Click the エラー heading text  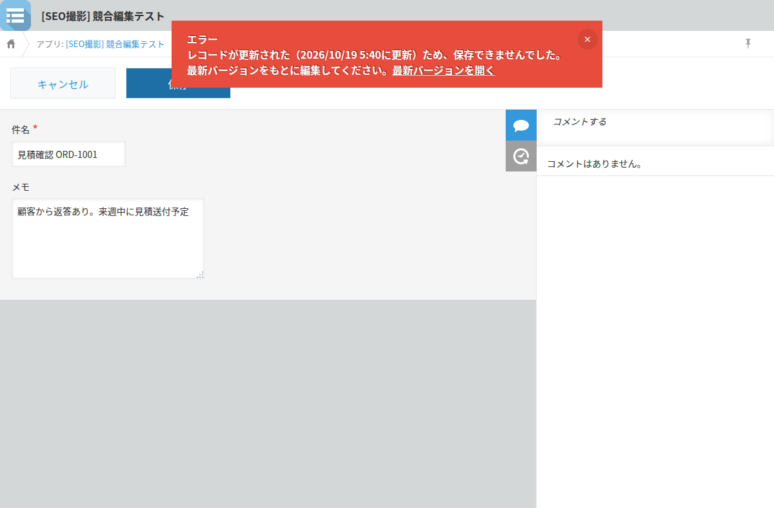[203, 39]
